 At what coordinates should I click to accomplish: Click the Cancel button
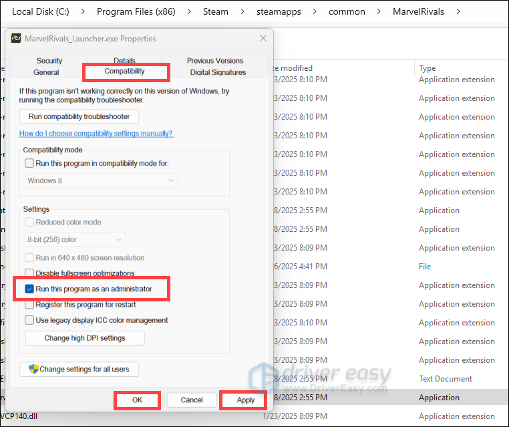click(x=192, y=400)
